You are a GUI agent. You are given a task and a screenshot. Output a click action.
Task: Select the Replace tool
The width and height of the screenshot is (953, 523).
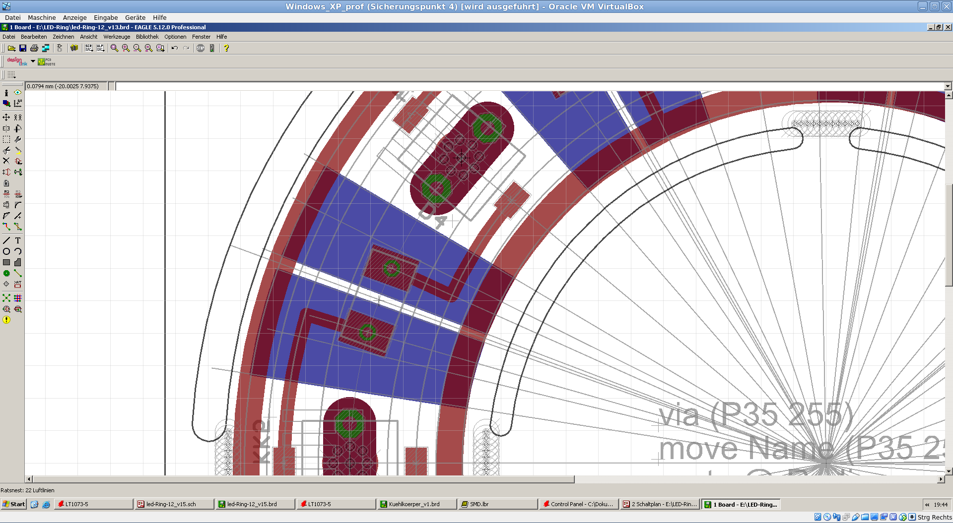18,172
